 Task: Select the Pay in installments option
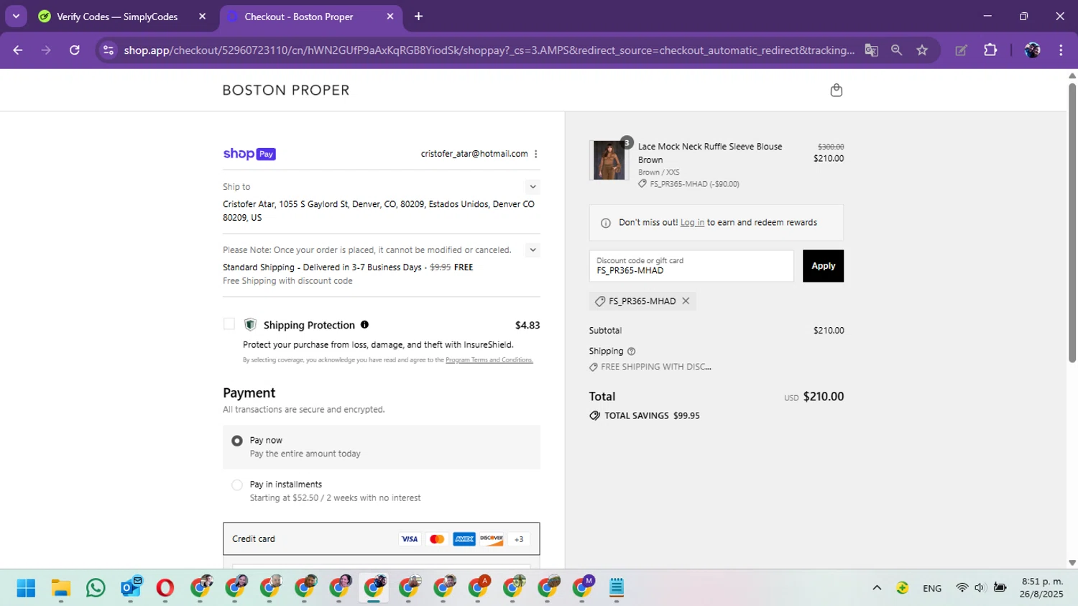[237, 485]
